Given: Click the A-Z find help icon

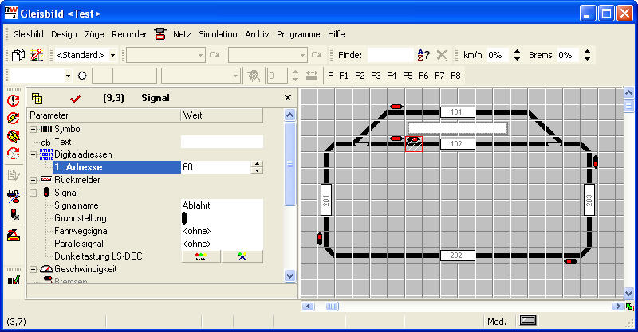Looking at the screenshot, I should click(x=423, y=55).
